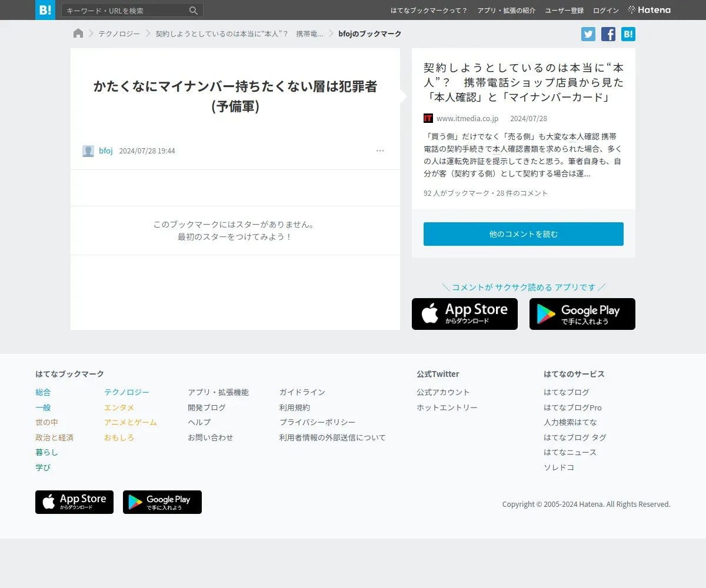Open footer テクノロジー category
The image size is (706, 588).
pos(126,392)
